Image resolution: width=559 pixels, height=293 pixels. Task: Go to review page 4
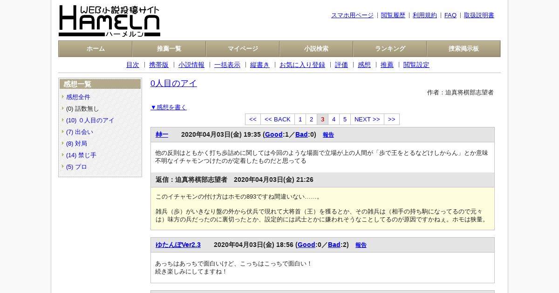tap(334, 119)
